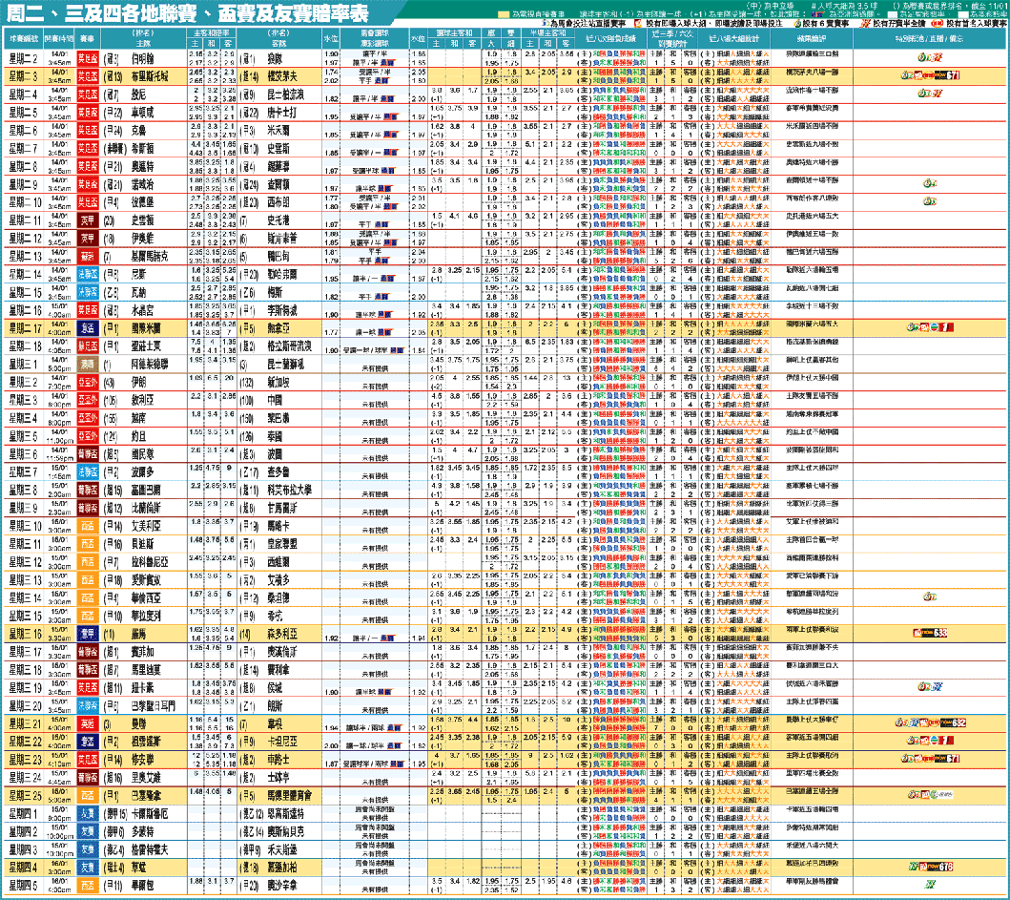This screenshot has height=900, width=1010.
Task: Click home team 伯明翰 in row 星期二 2
Action: [x=142, y=58]
